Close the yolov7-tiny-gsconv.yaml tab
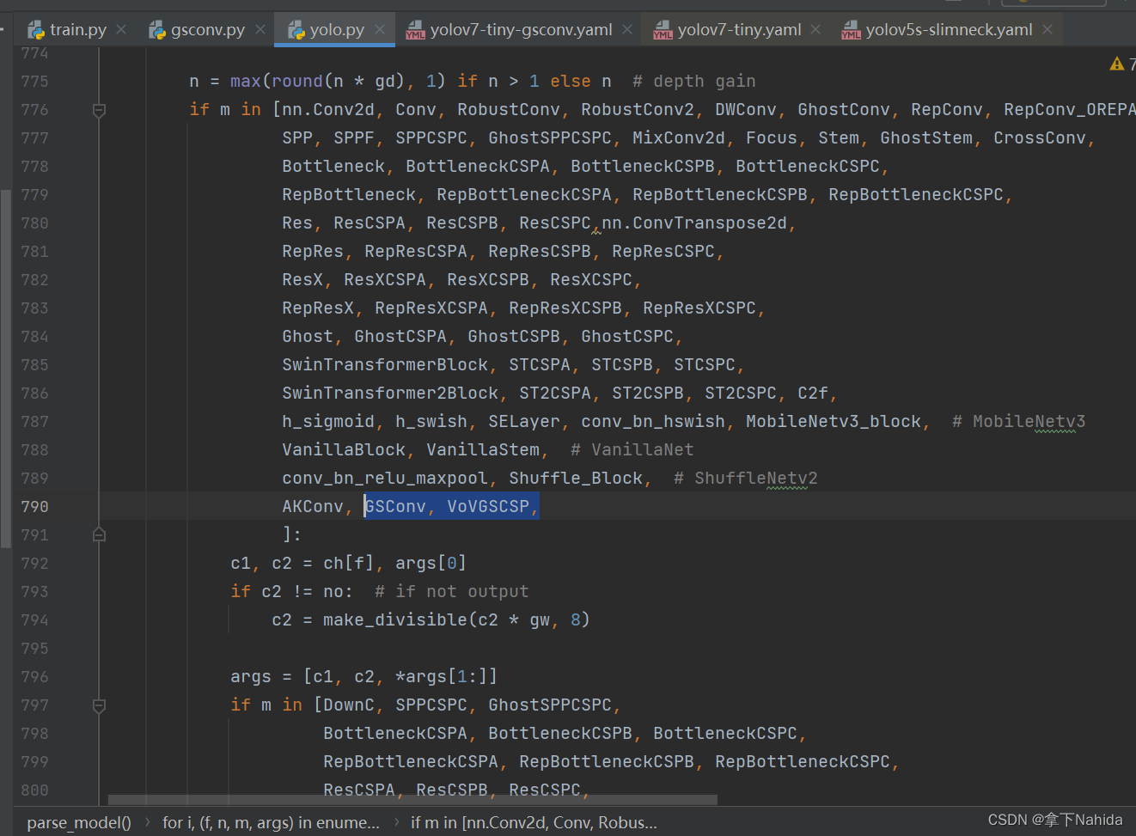 627,29
